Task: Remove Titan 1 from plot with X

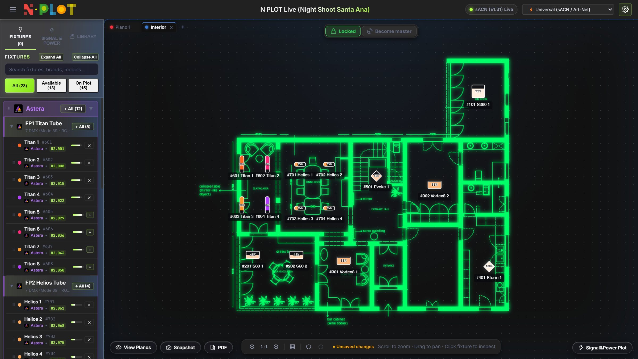Action: (x=89, y=146)
